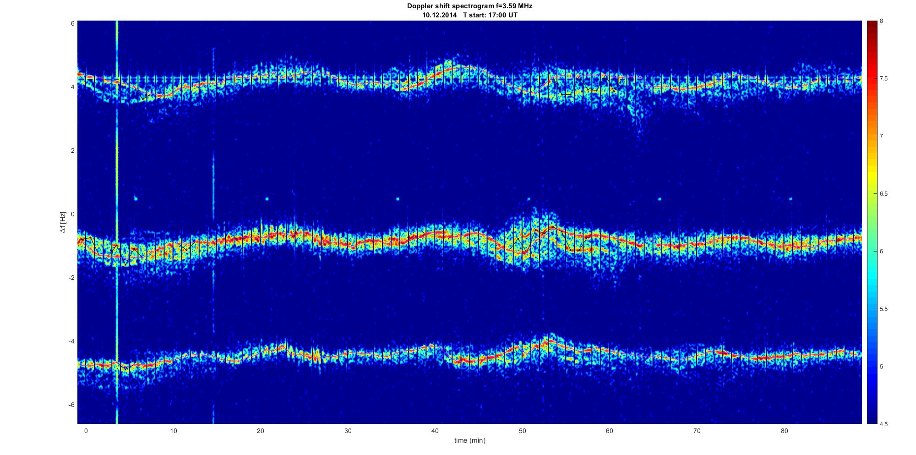
Task: Click the y-axis tick label -6
Action: point(71,405)
